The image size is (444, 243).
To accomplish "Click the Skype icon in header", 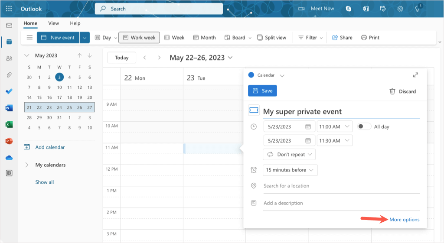I will 348,9.
